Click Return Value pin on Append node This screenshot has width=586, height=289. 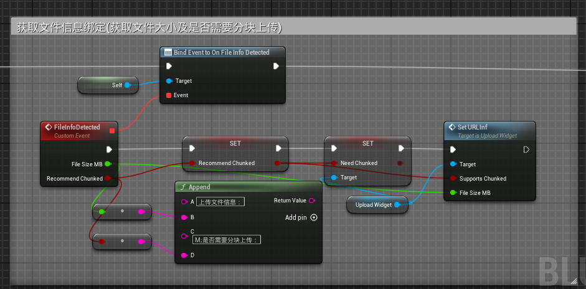311,201
